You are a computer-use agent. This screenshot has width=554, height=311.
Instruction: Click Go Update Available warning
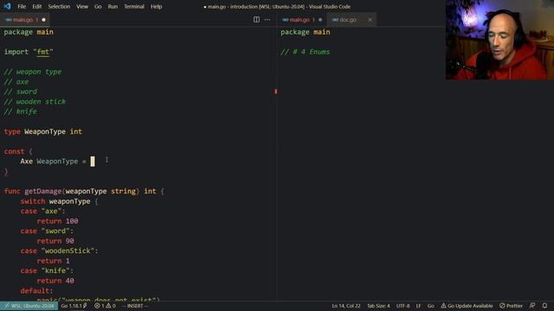pos(467,306)
